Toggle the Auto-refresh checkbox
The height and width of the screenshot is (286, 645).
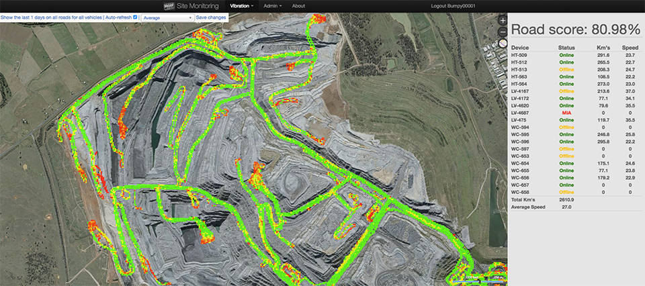pyautogui.click(x=135, y=17)
